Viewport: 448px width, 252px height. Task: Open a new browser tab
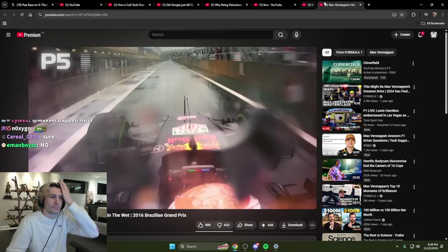[369, 5]
